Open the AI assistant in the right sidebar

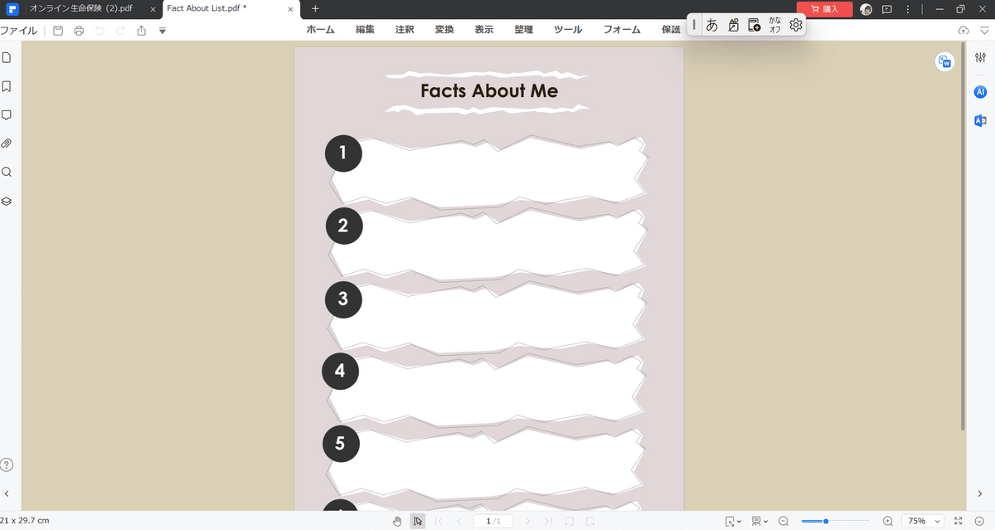(x=980, y=92)
